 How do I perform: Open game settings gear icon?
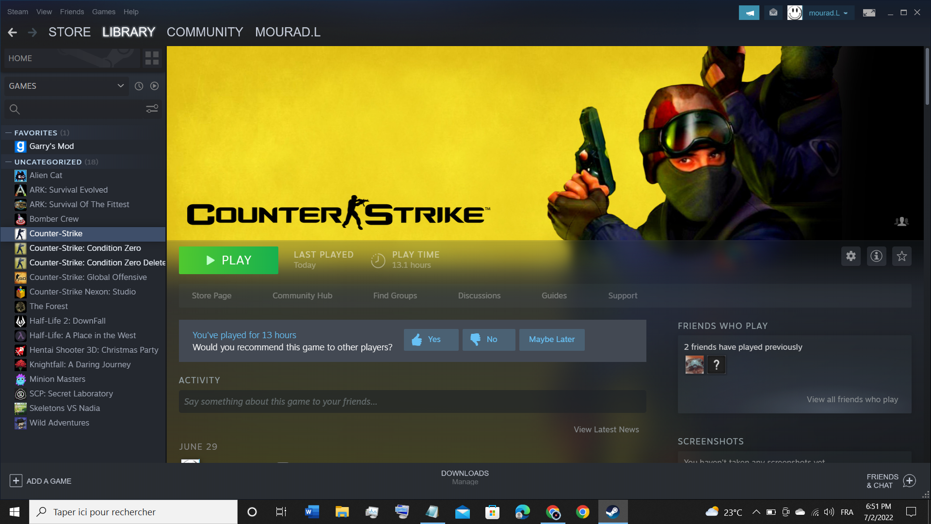point(851,256)
